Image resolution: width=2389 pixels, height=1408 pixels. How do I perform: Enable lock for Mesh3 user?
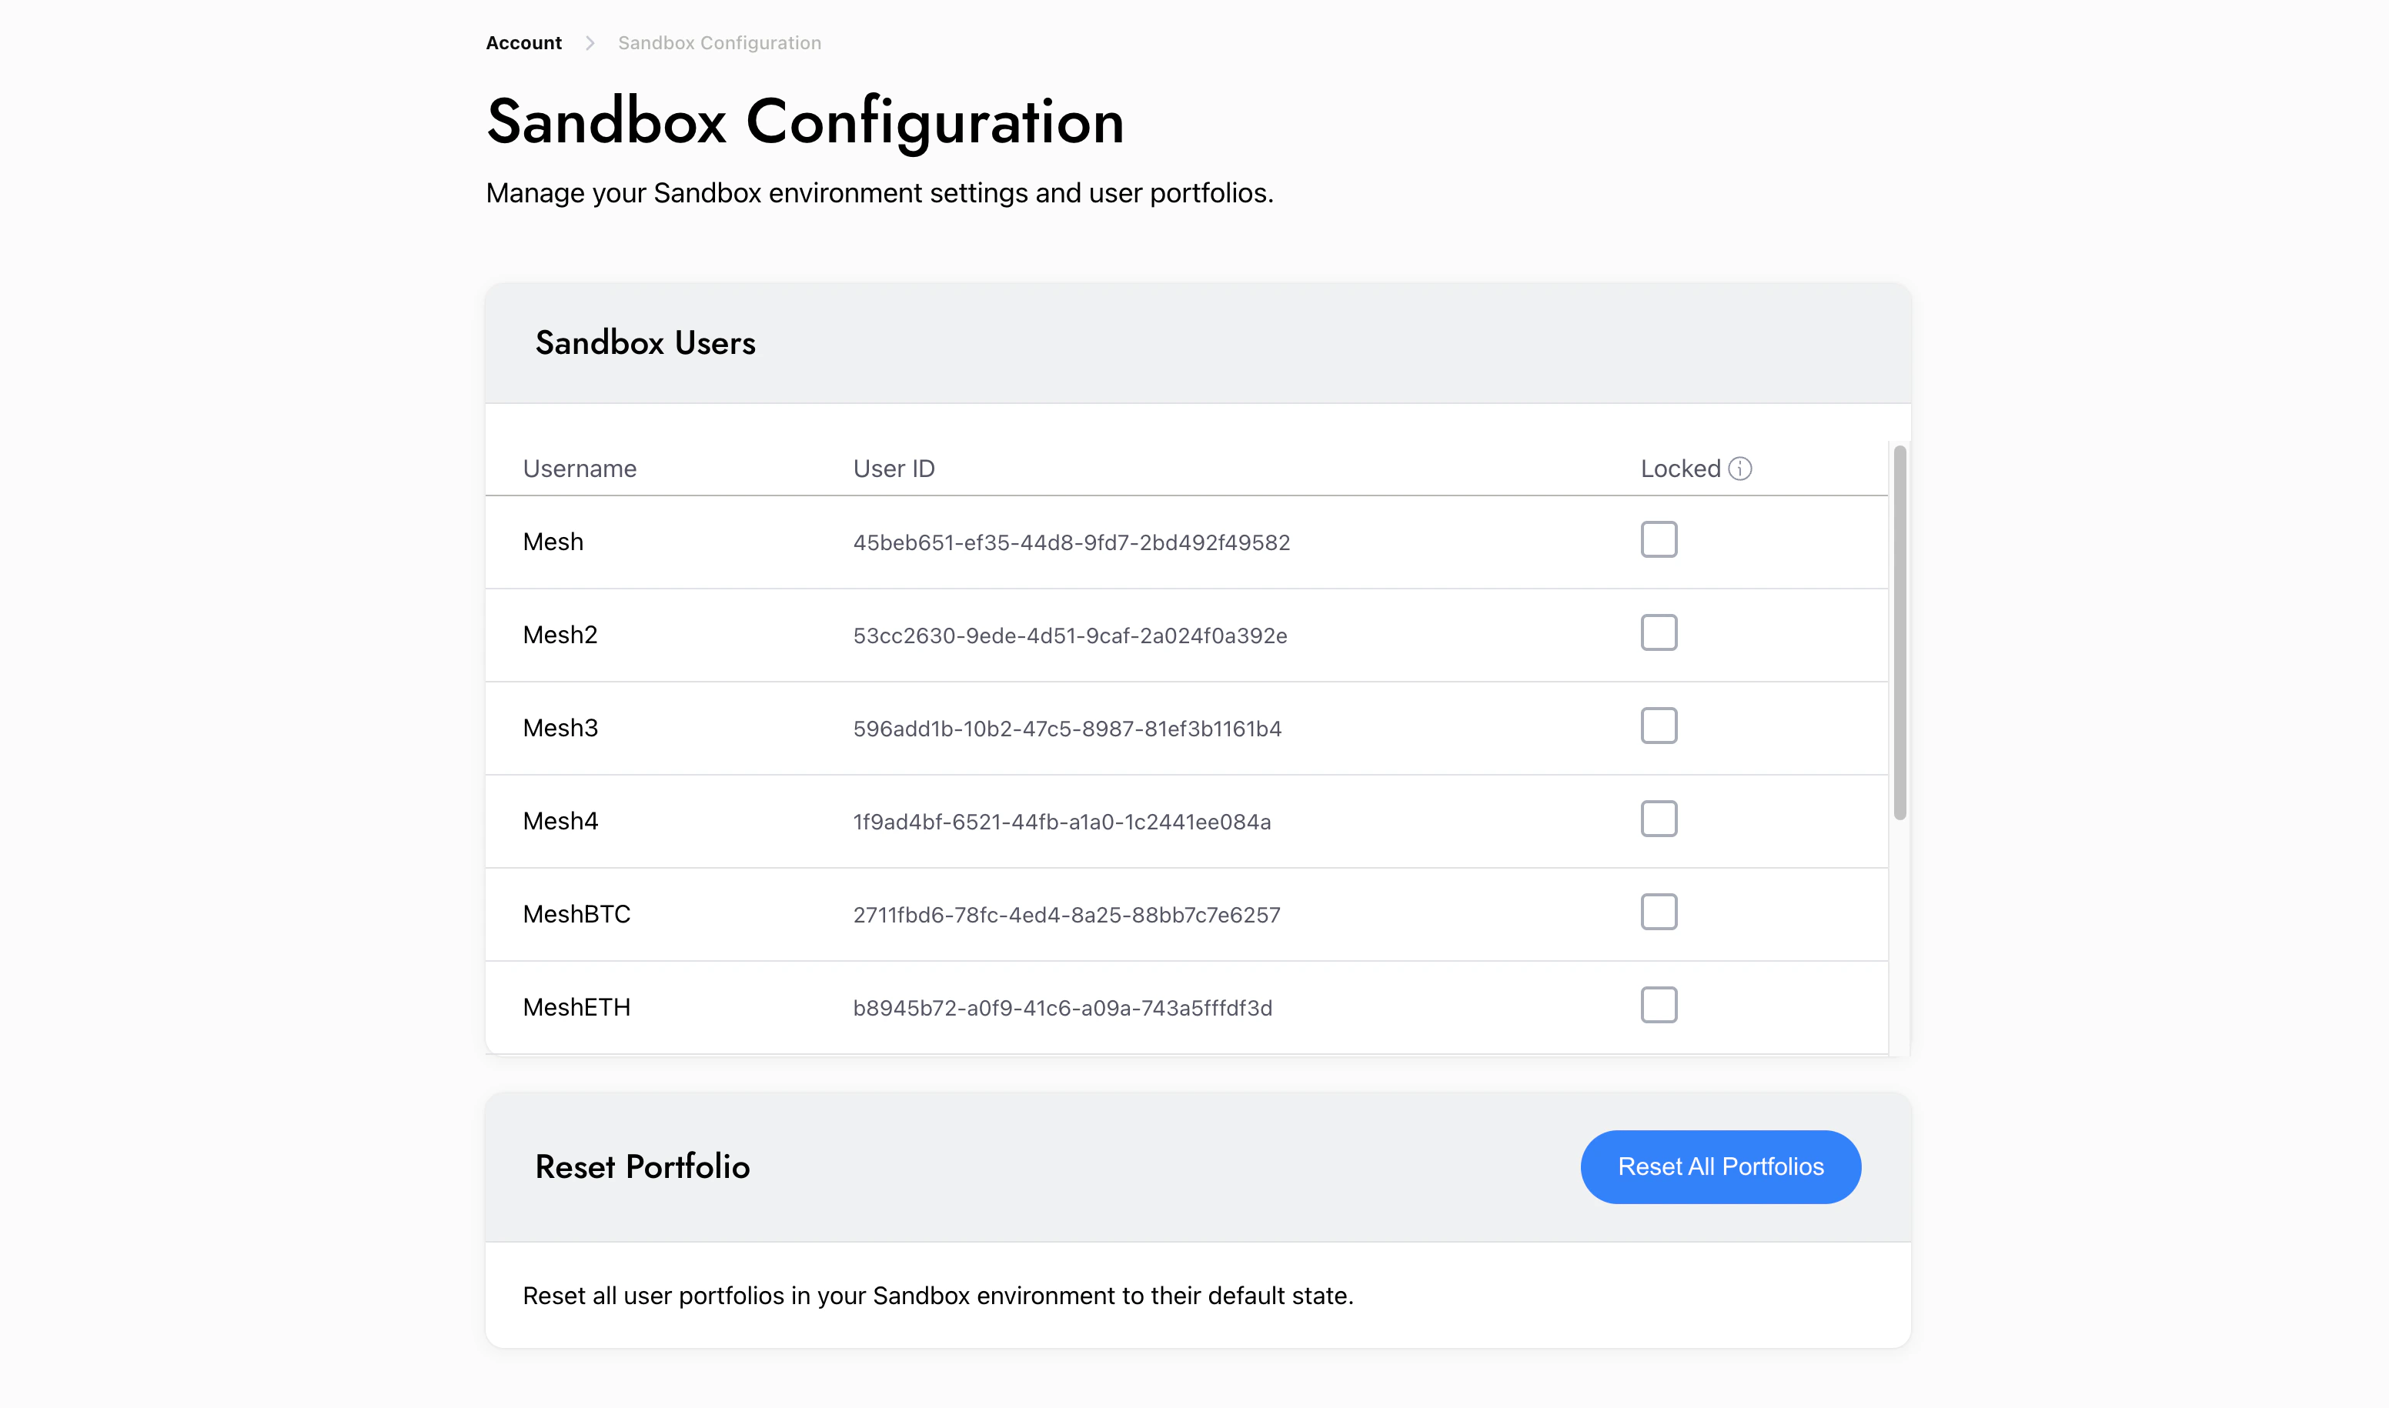pos(1658,726)
